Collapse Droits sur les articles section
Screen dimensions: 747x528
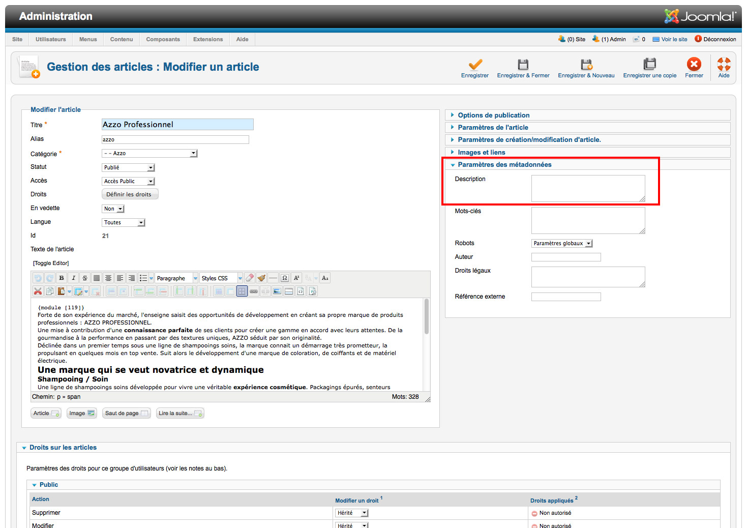tap(373, 448)
